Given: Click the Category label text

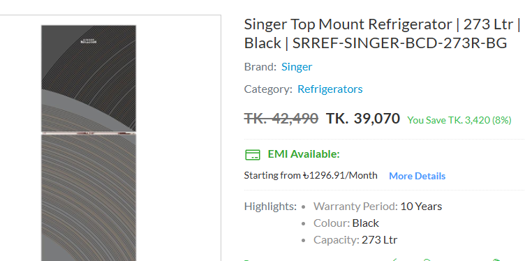Looking at the screenshot, I should point(268,89).
